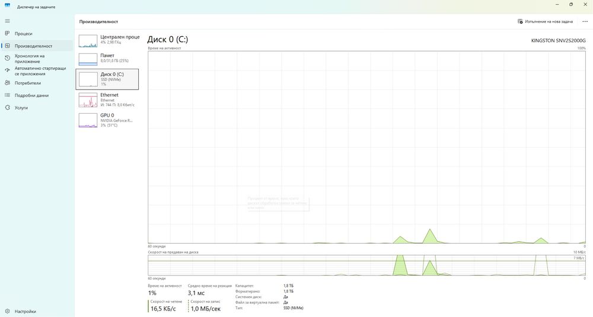Viewport: 593px width, 317px height.
Task: Go to the Подробни данни page
Action: click(37, 95)
